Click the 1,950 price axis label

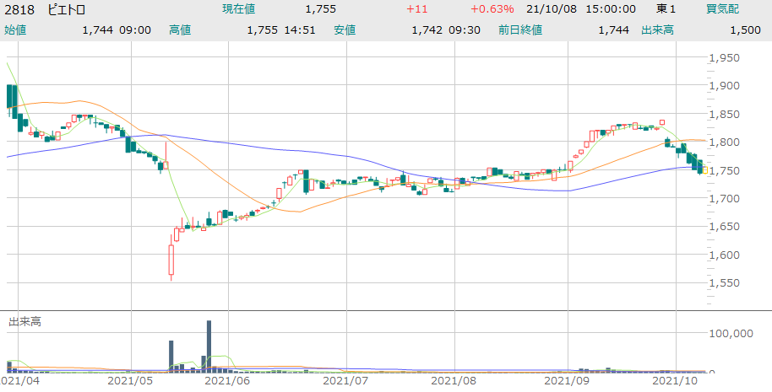(726, 58)
